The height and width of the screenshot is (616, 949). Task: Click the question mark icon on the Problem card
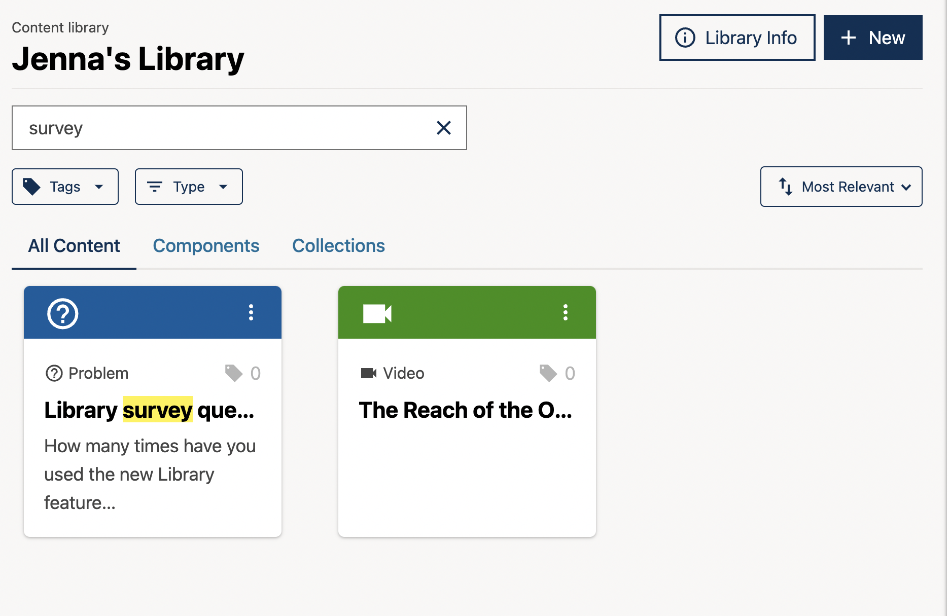point(62,313)
